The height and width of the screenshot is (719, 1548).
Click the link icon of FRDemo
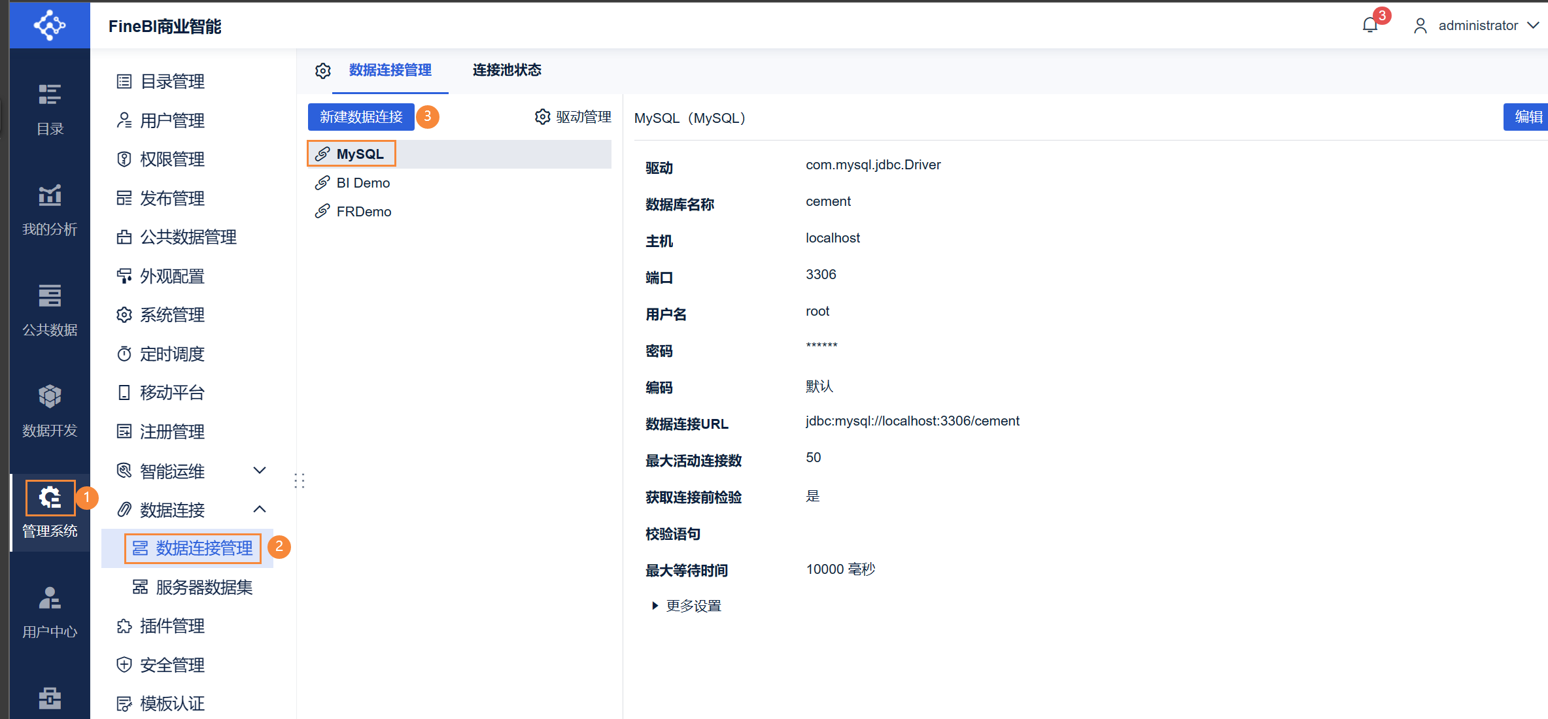(x=322, y=211)
